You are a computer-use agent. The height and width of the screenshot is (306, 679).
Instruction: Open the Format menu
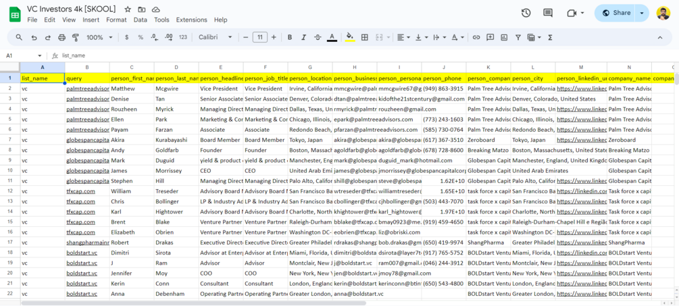tap(116, 20)
